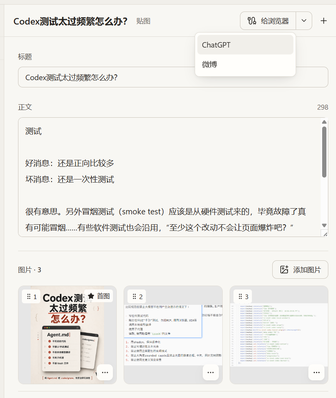
Task: Open the more options menu on image 2
Action: (211, 372)
